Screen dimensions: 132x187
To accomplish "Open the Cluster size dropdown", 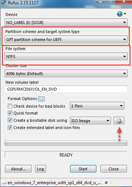I will [x=66, y=74].
